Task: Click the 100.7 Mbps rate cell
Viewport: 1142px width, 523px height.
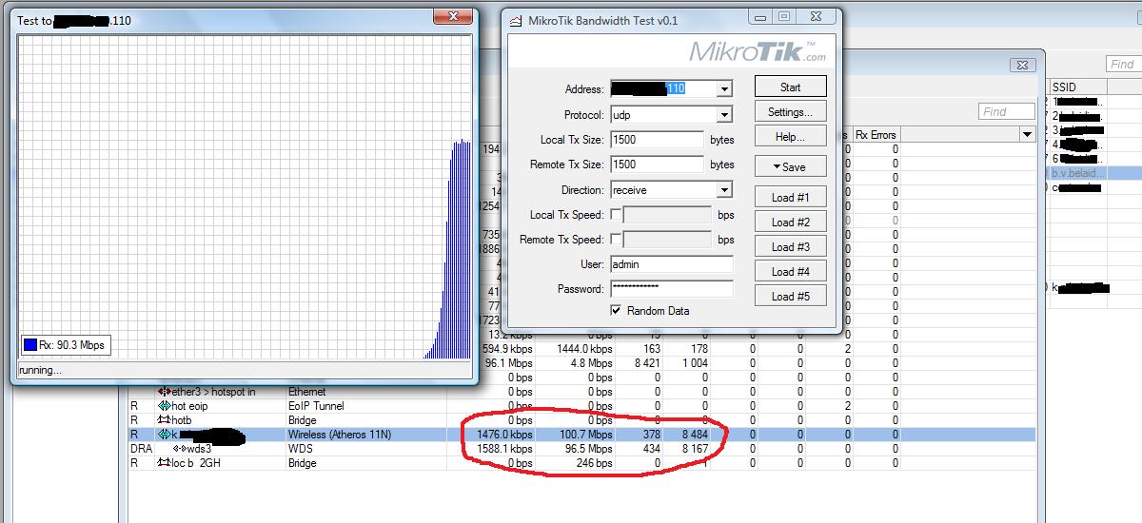Action: pos(585,435)
